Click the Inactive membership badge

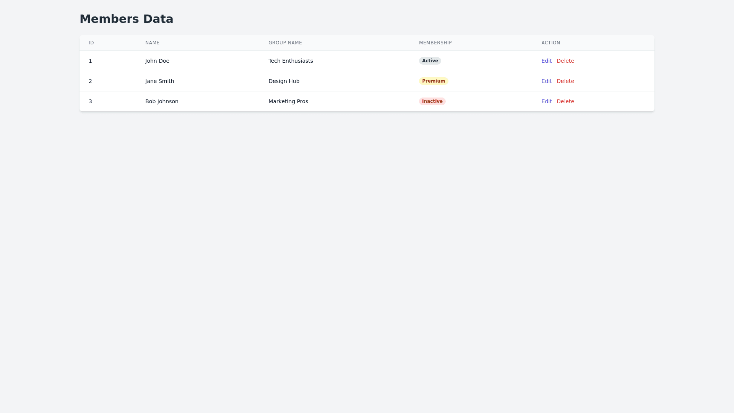(432, 101)
